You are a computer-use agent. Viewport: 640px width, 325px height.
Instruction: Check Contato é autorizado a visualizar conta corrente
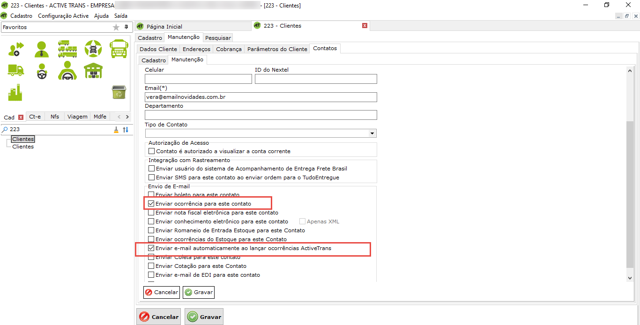click(x=152, y=151)
